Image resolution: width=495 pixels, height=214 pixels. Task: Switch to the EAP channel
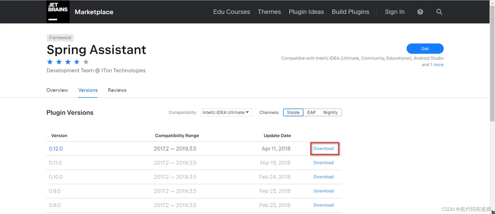[x=311, y=112]
